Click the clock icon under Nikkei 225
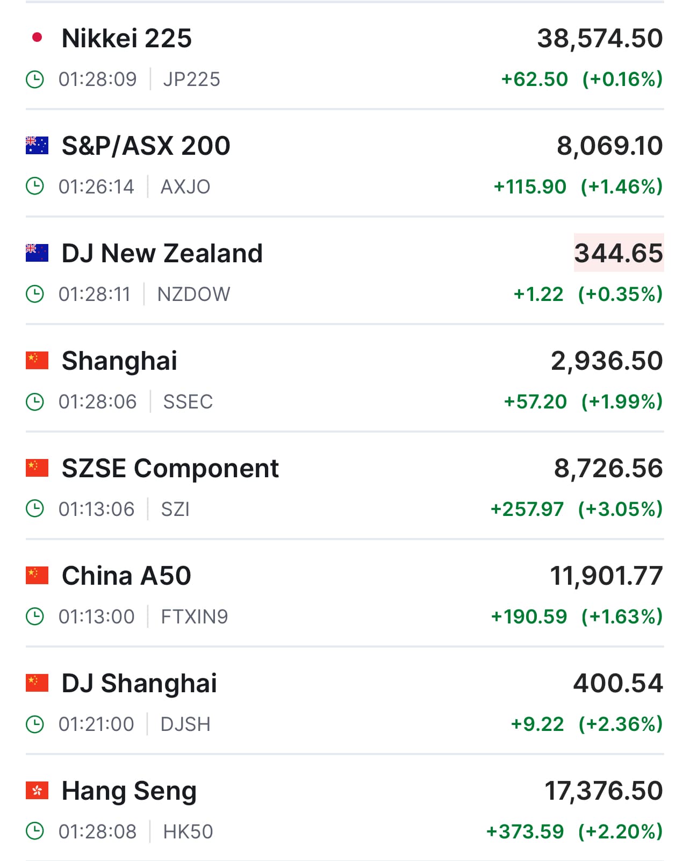This screenshot has width=690, height=861. tap(35, 80)
